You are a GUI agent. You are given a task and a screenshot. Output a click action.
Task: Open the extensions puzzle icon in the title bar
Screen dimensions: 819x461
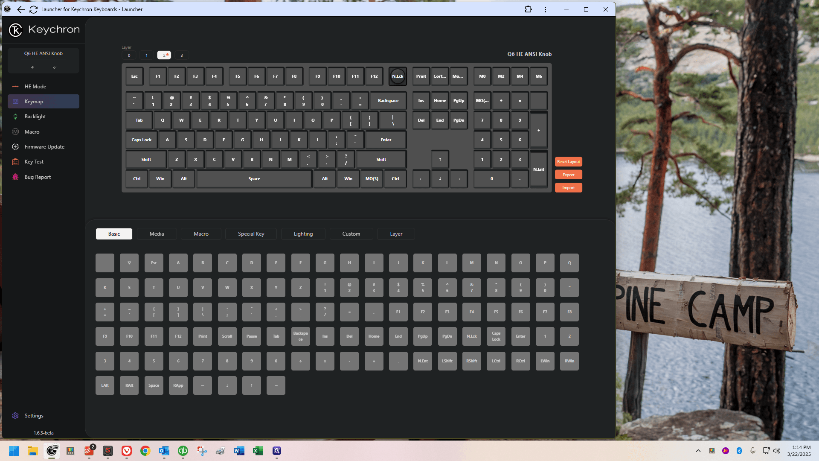pos(528,9)
